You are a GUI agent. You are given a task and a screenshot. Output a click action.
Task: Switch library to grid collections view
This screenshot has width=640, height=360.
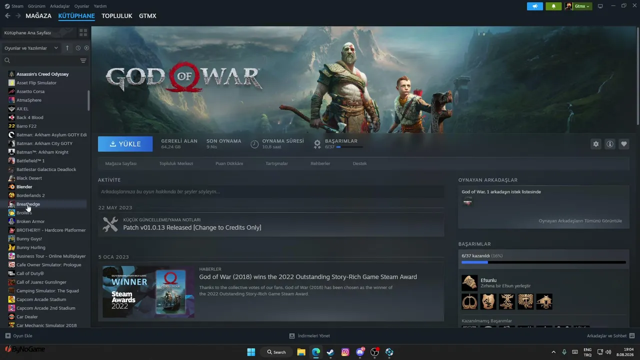point(83,32)
